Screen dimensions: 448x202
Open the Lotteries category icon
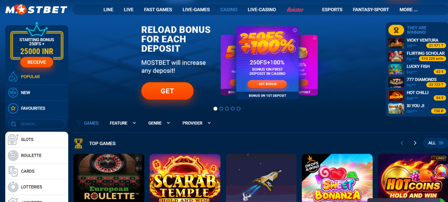(13, 187)
